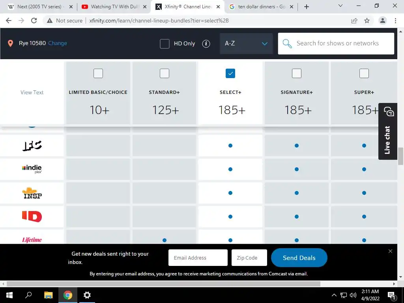Image resolution: width=404 pixels, height=303 pixels.
Task: Check the Super+ package box
Action: (364, 73)
